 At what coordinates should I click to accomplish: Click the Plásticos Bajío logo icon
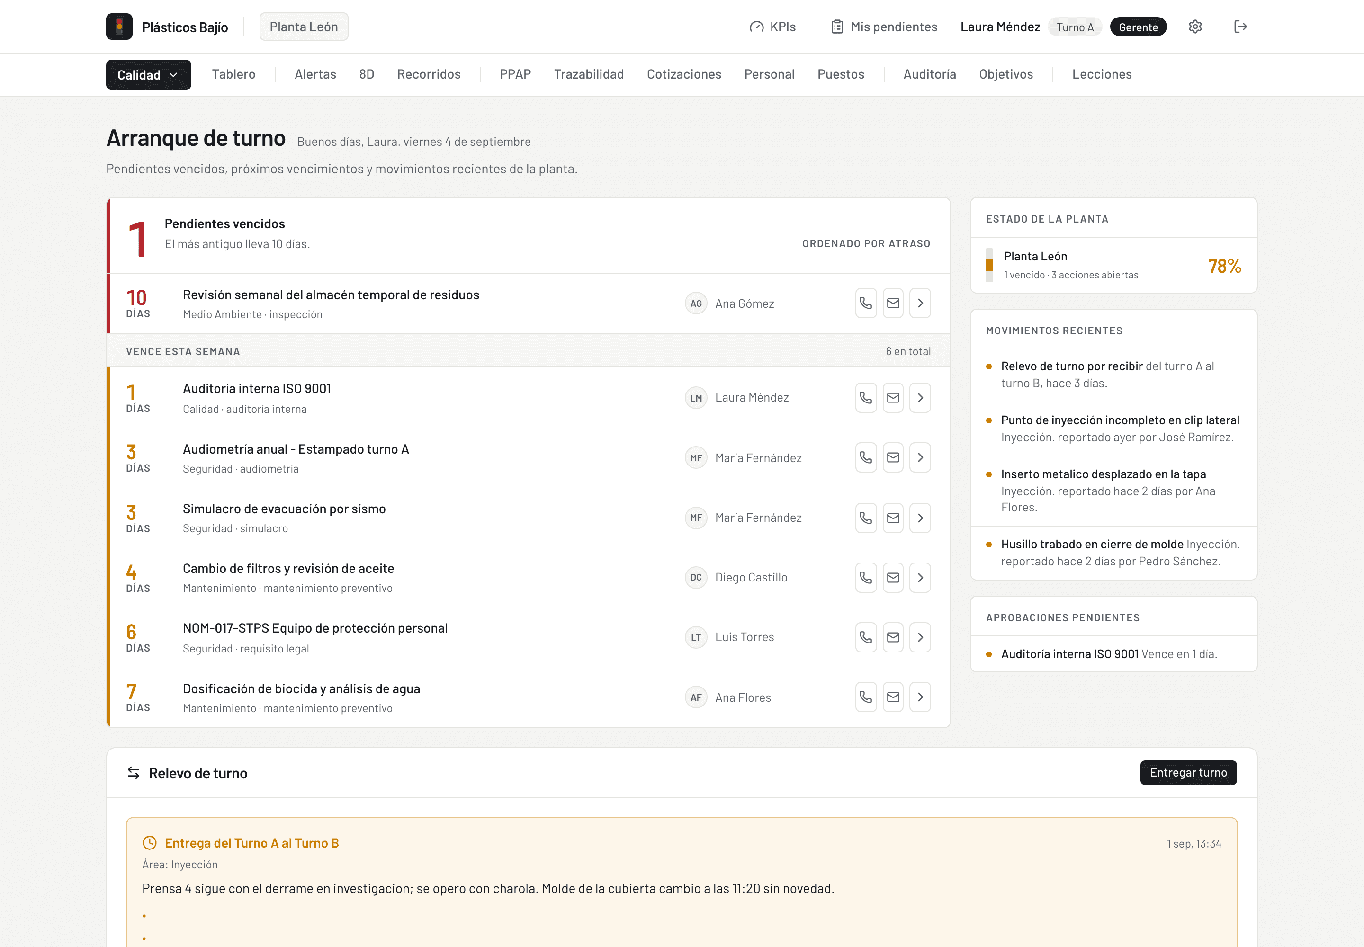pos(119,27)
